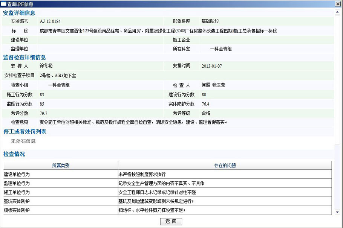The width and height of the screenshot is (343, 228).
Task: Click the inspectors 何雁 张玉莹
Action: pos(213,85)
